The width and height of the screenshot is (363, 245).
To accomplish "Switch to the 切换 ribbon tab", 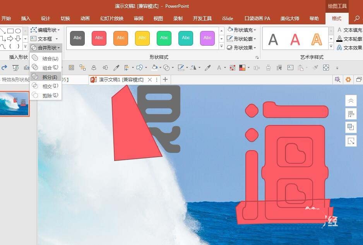I will tap(65, 18).
